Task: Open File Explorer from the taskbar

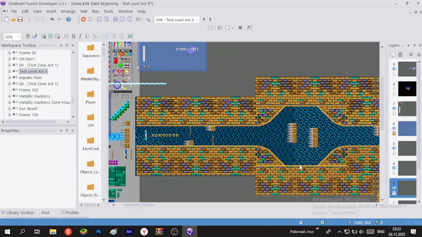Action: 53,231
